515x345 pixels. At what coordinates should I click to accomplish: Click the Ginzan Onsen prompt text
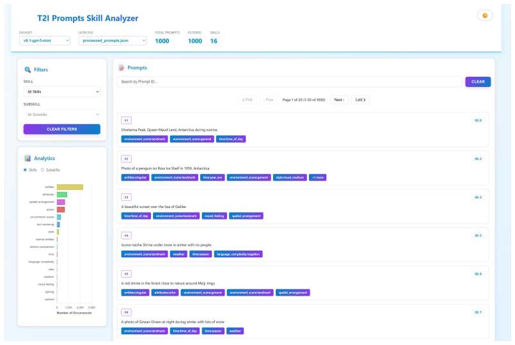click(173, 322)
